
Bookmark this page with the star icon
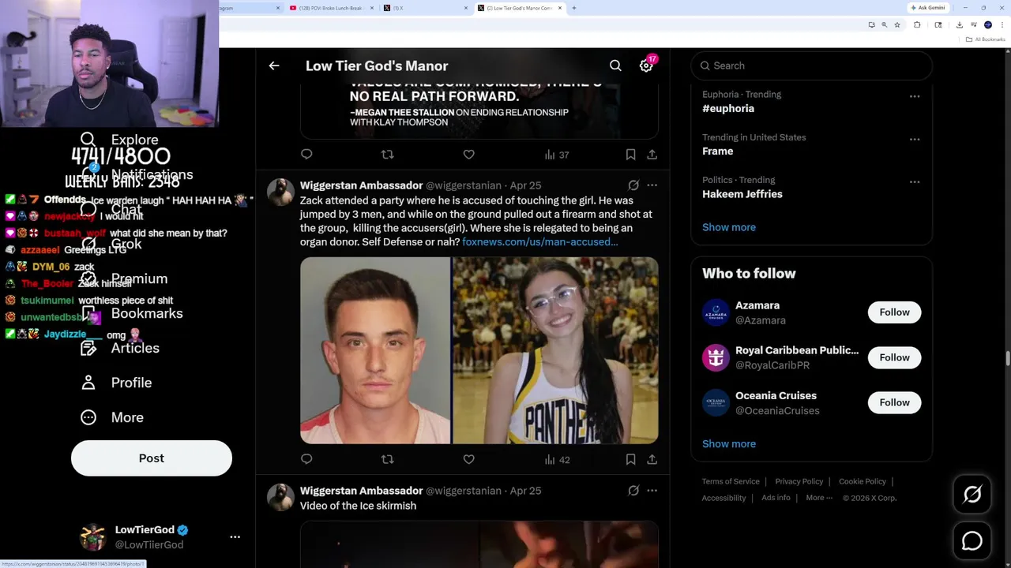tap(896, 24)
